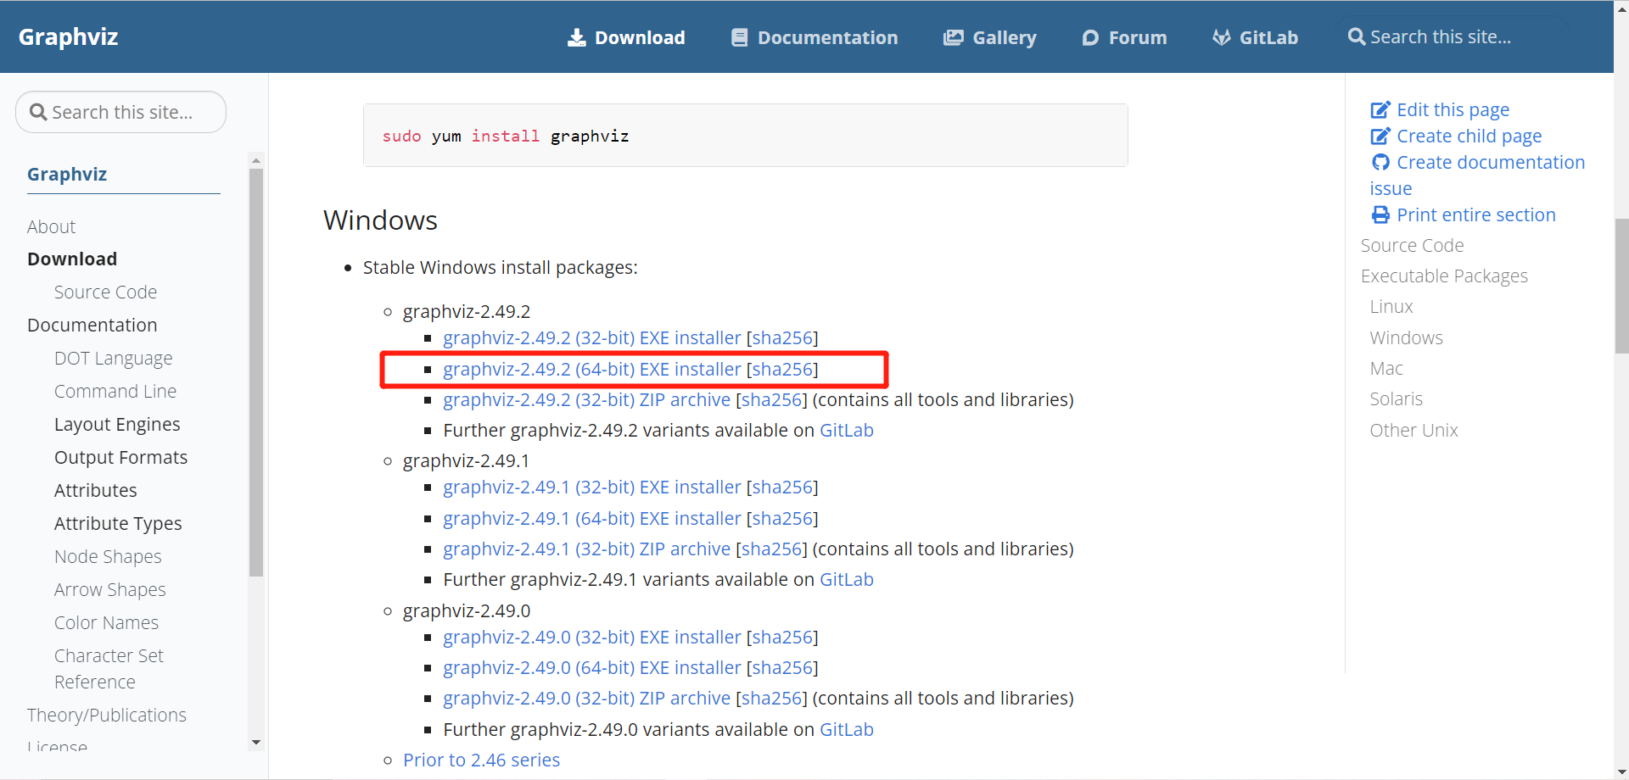Open the Documentation navbar item
1629x780 pixels.
coord(814,37)
